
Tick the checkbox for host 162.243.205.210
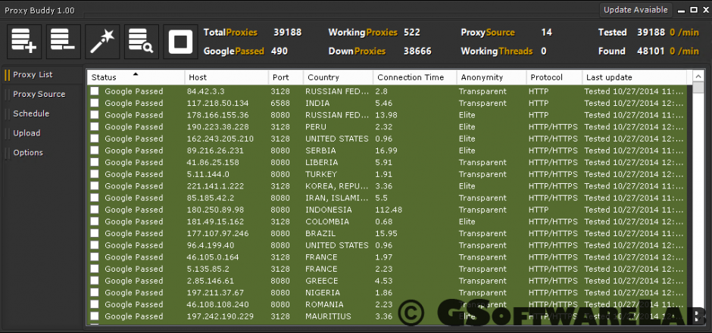pos(95,138)
